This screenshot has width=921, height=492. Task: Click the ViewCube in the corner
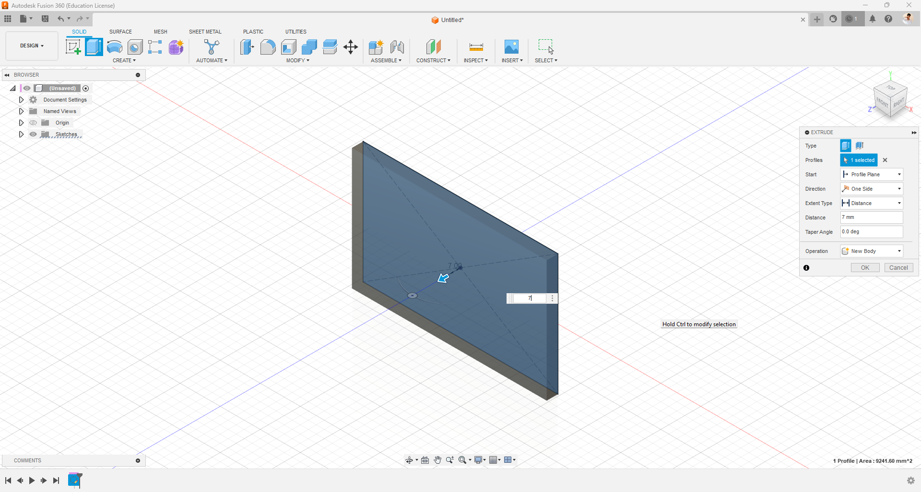coord(890,100)
